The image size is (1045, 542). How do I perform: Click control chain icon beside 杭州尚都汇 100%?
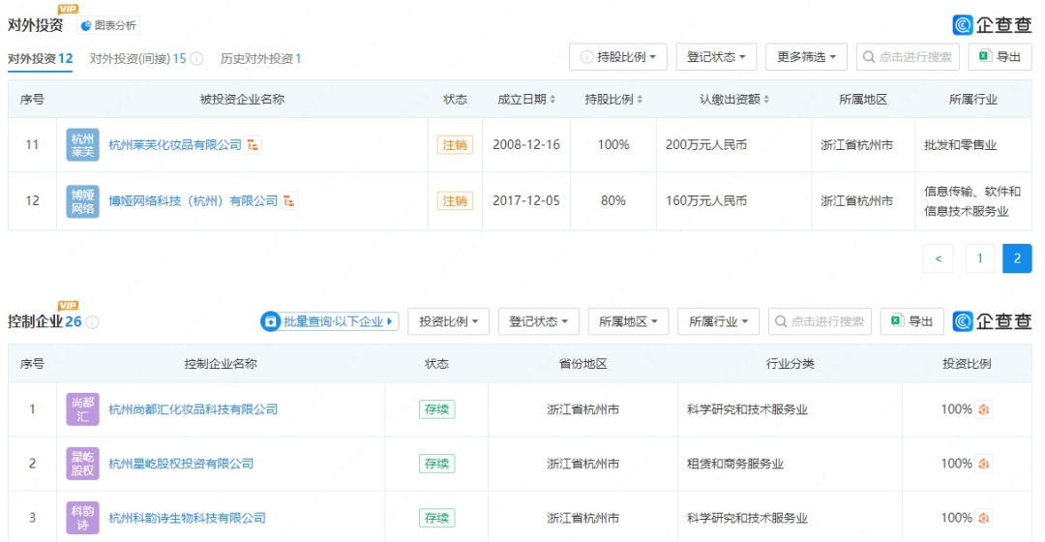(x=983, y=409)
